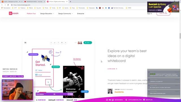This screenshot has width=181, height=102.
Task: View site info via the lock icon
Action: (x=12, y=5)
